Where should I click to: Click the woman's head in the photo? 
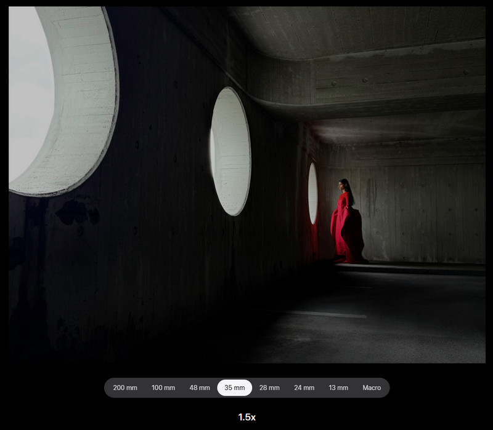(343, 183)
